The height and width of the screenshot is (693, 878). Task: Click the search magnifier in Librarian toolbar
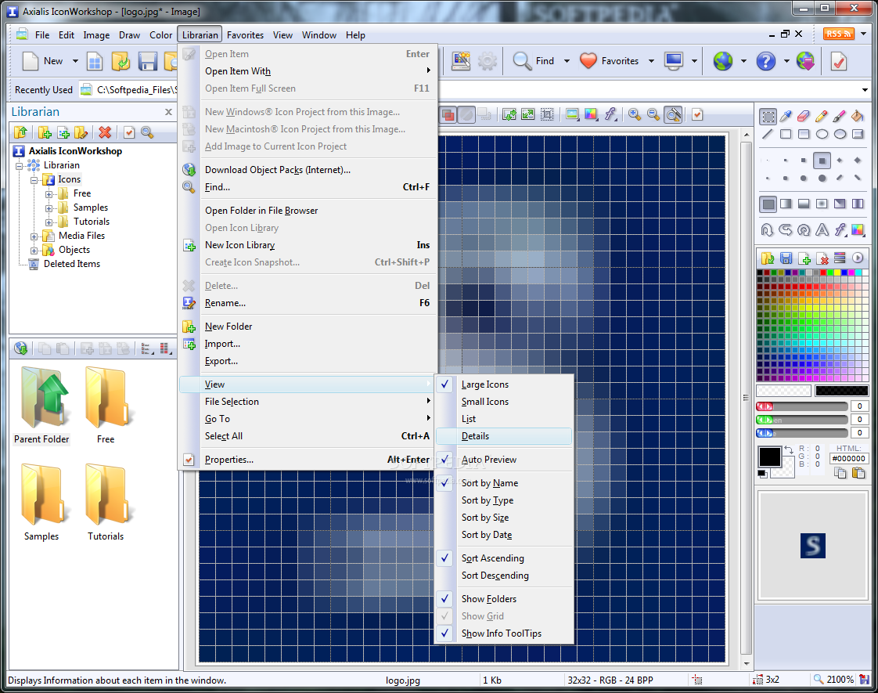(147, 132)
